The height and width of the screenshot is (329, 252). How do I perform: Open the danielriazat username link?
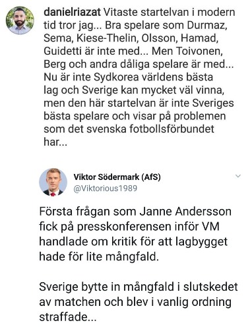pyautogui.click(x=72, y=12)
